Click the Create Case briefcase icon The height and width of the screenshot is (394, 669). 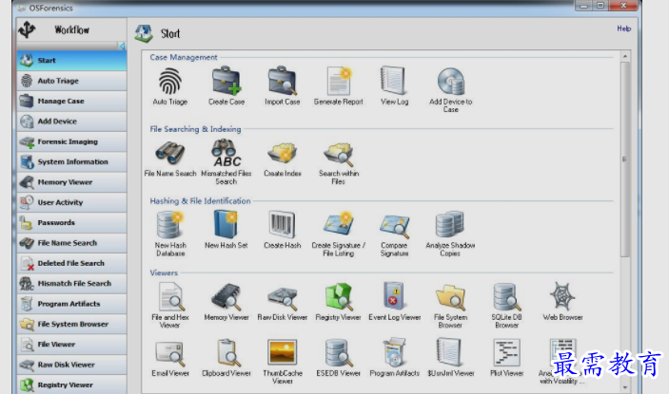tap(226, 81)
